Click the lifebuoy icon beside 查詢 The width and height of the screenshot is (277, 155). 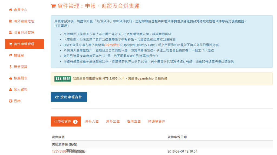coord(11,101)
